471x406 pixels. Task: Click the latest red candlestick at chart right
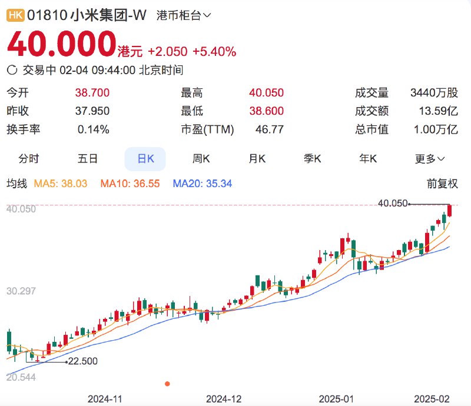(x=449, y=211)
